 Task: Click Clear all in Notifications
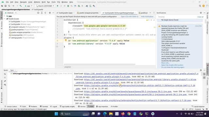pos(200,17)
